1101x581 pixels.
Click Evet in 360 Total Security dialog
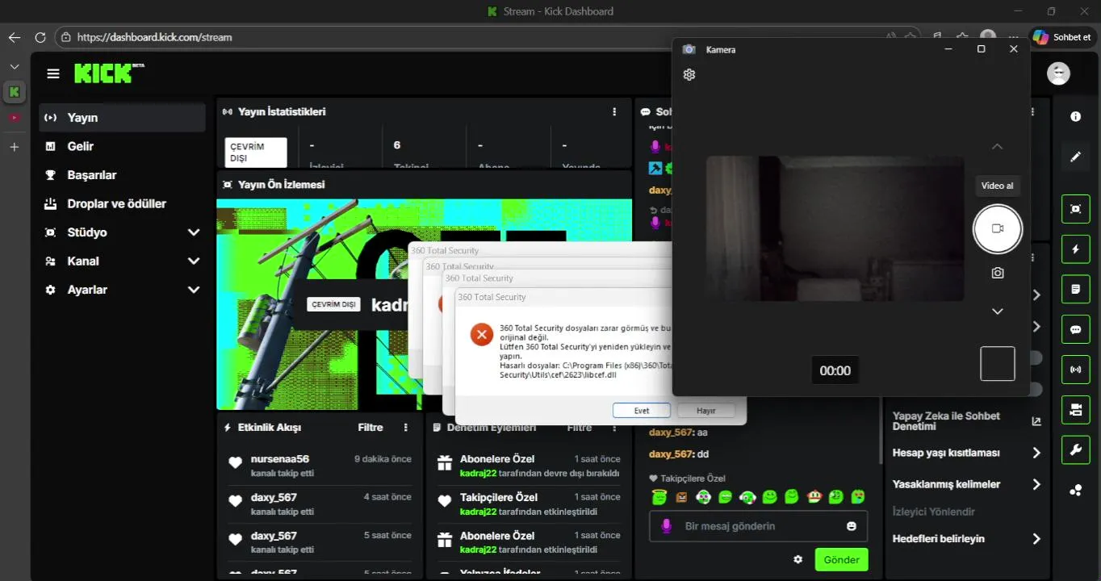642,411
